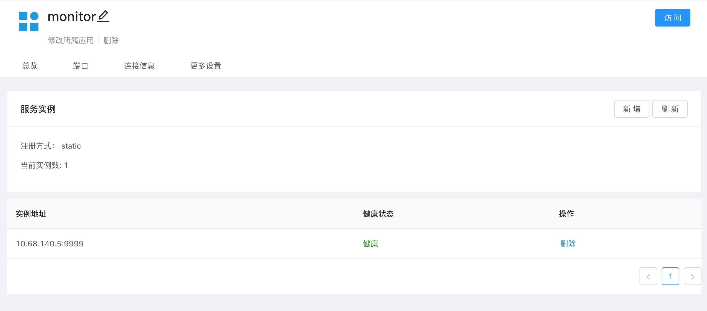The image size is (707, 311).
Task: Click the 删除 link under the service title
Action: coord(111,40)
